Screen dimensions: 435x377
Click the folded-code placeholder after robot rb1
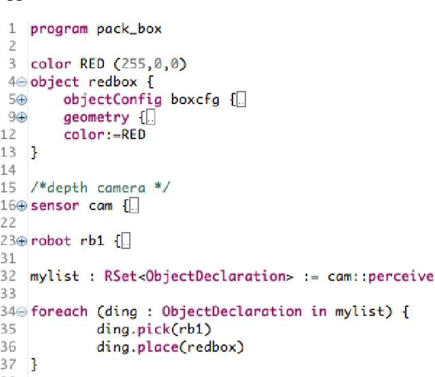tap(125, 241)
